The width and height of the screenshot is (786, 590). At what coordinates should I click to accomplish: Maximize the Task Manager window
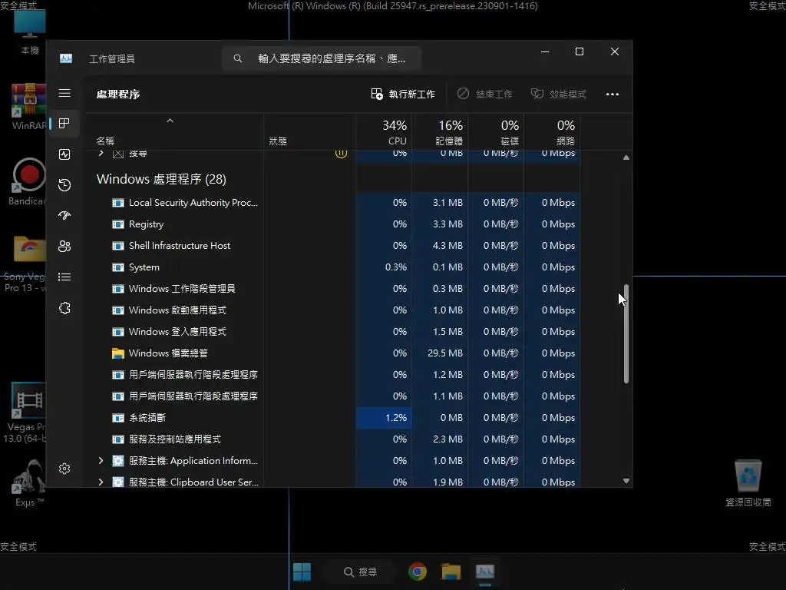tap(580, 51)
